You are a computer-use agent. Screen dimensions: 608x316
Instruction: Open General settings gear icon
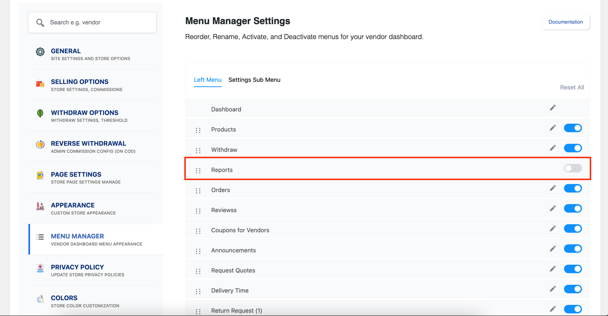coord(40,52)
